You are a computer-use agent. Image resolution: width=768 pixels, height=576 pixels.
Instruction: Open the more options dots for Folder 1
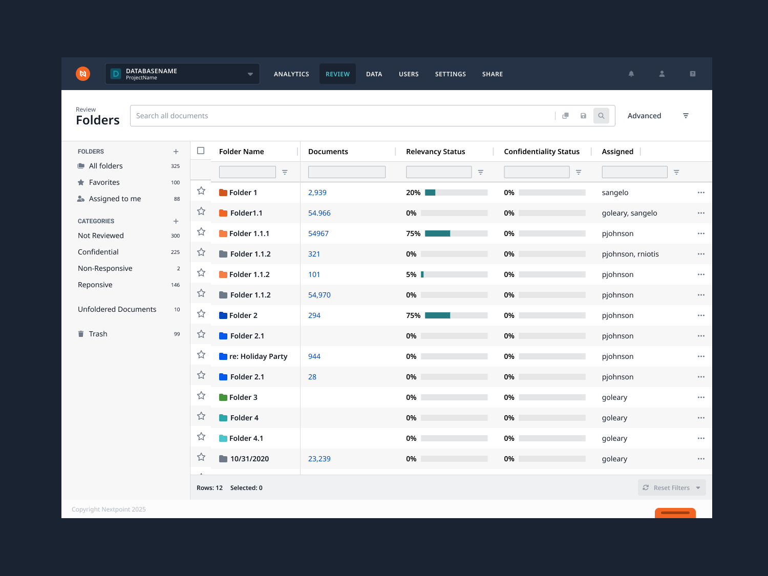tap(701, 193)
